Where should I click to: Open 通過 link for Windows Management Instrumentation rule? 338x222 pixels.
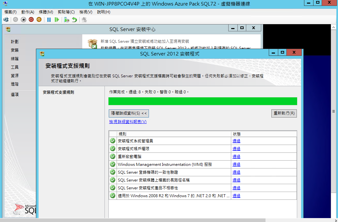(x=236, y=165)
